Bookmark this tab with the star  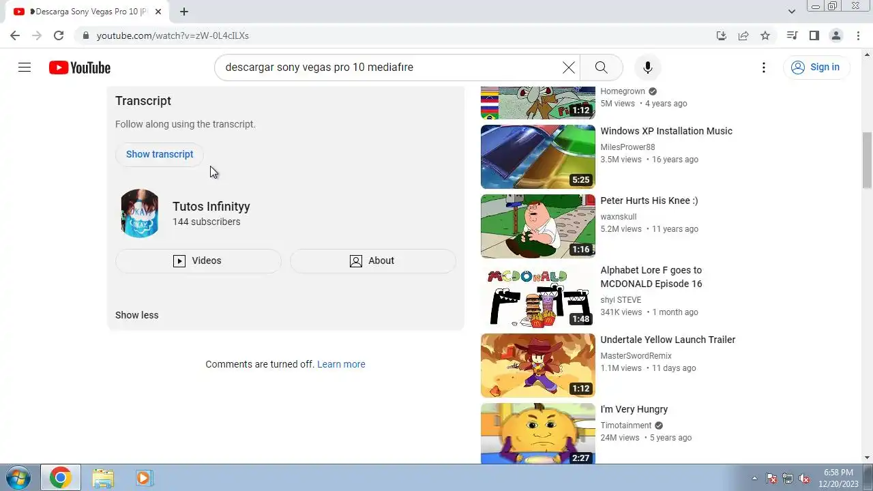765,35
